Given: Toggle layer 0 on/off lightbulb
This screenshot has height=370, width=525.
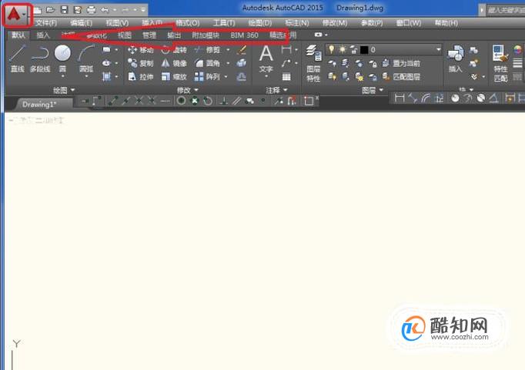Looking at the screenshot, I should tap(331, 50).
